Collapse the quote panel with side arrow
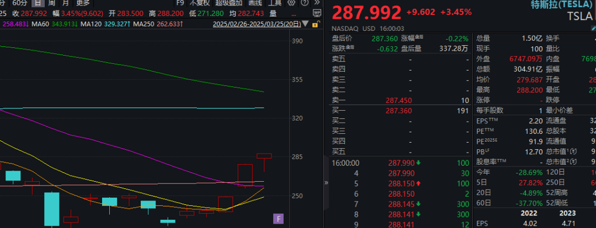Viewport: 596px width, 228px height. click(326, 182)
